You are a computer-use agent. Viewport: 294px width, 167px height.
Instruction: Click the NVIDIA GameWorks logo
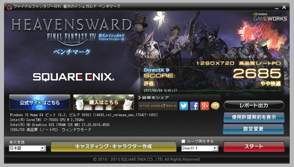(x=270, y=17)
